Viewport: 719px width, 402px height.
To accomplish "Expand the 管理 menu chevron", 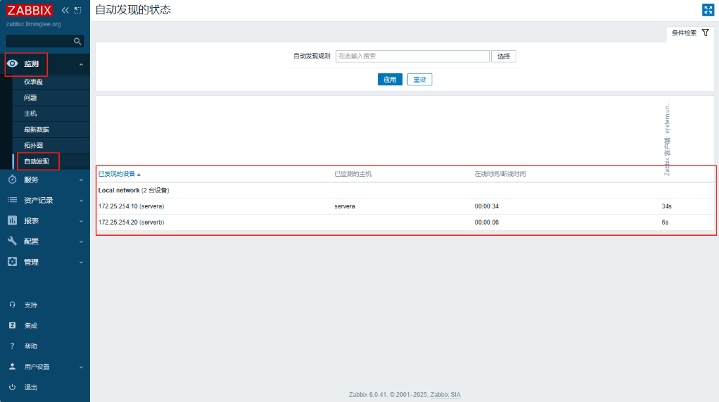I will [81, 263].
